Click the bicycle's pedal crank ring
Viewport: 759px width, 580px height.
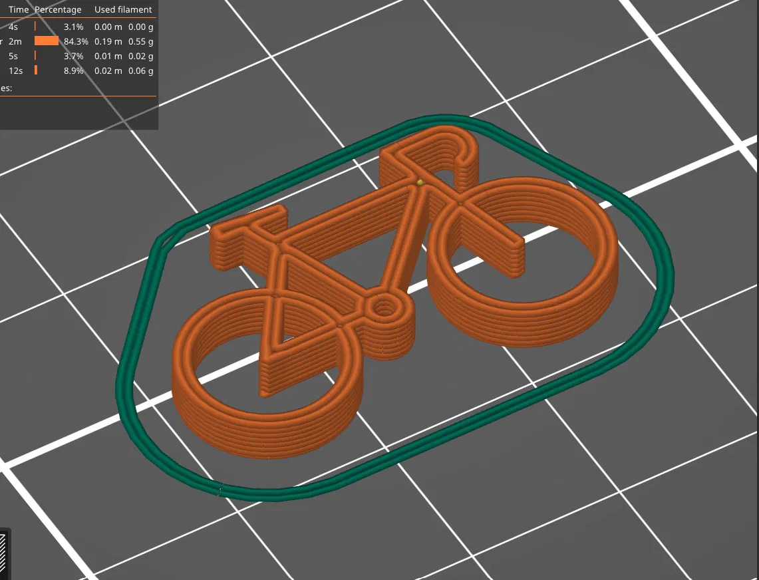385,308
